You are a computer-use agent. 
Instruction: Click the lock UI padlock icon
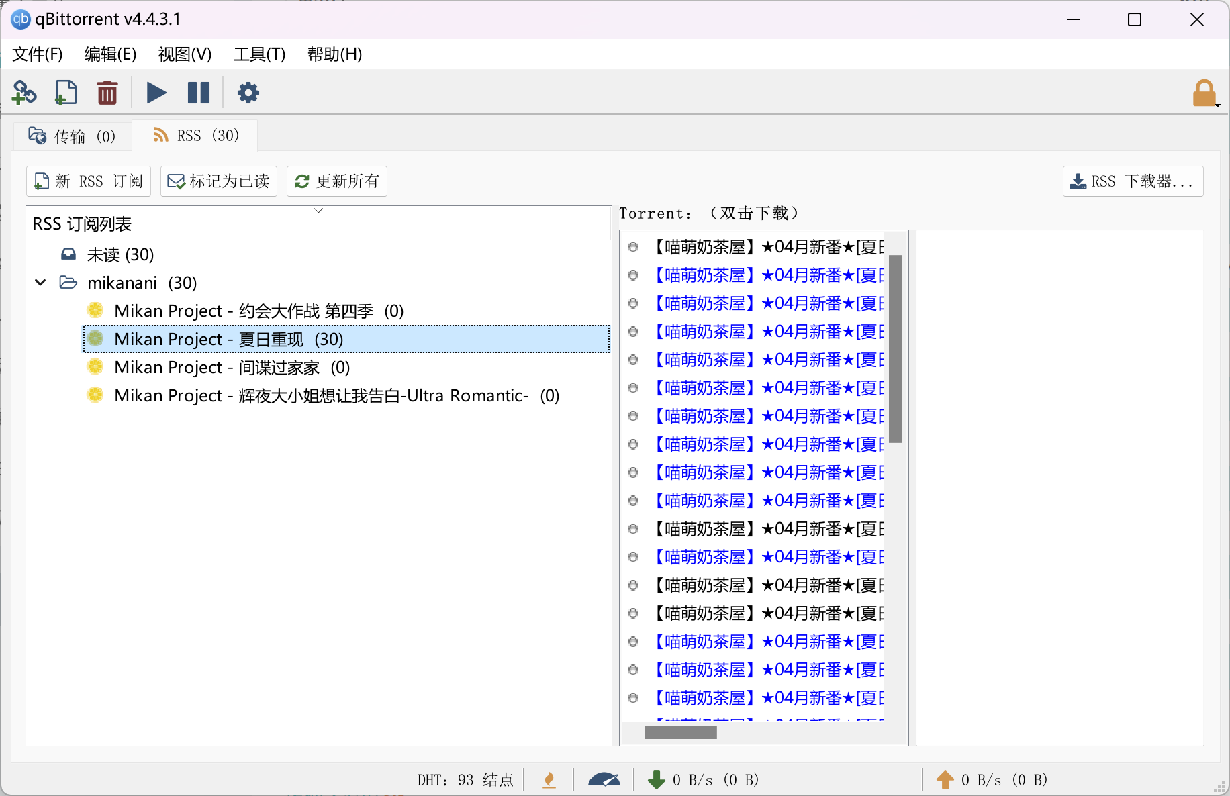[x=1204, y=93]
